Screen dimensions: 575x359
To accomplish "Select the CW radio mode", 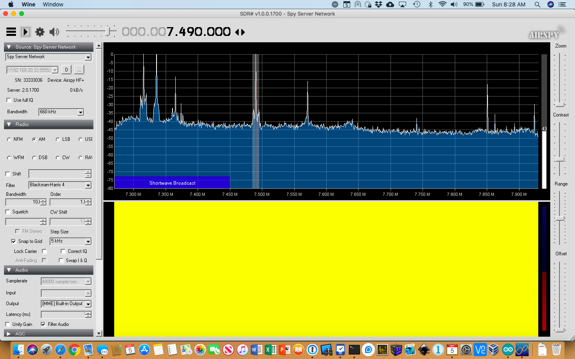I will [x=57, y=158].
